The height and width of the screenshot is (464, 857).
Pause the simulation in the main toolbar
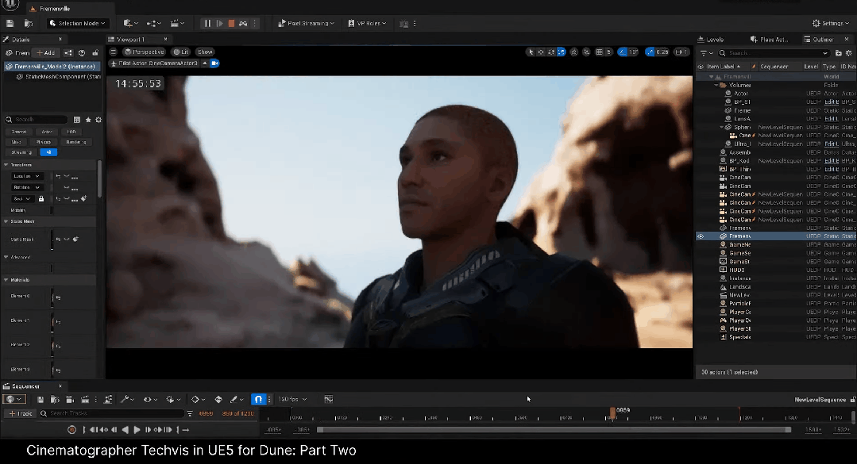pos(207,24)
